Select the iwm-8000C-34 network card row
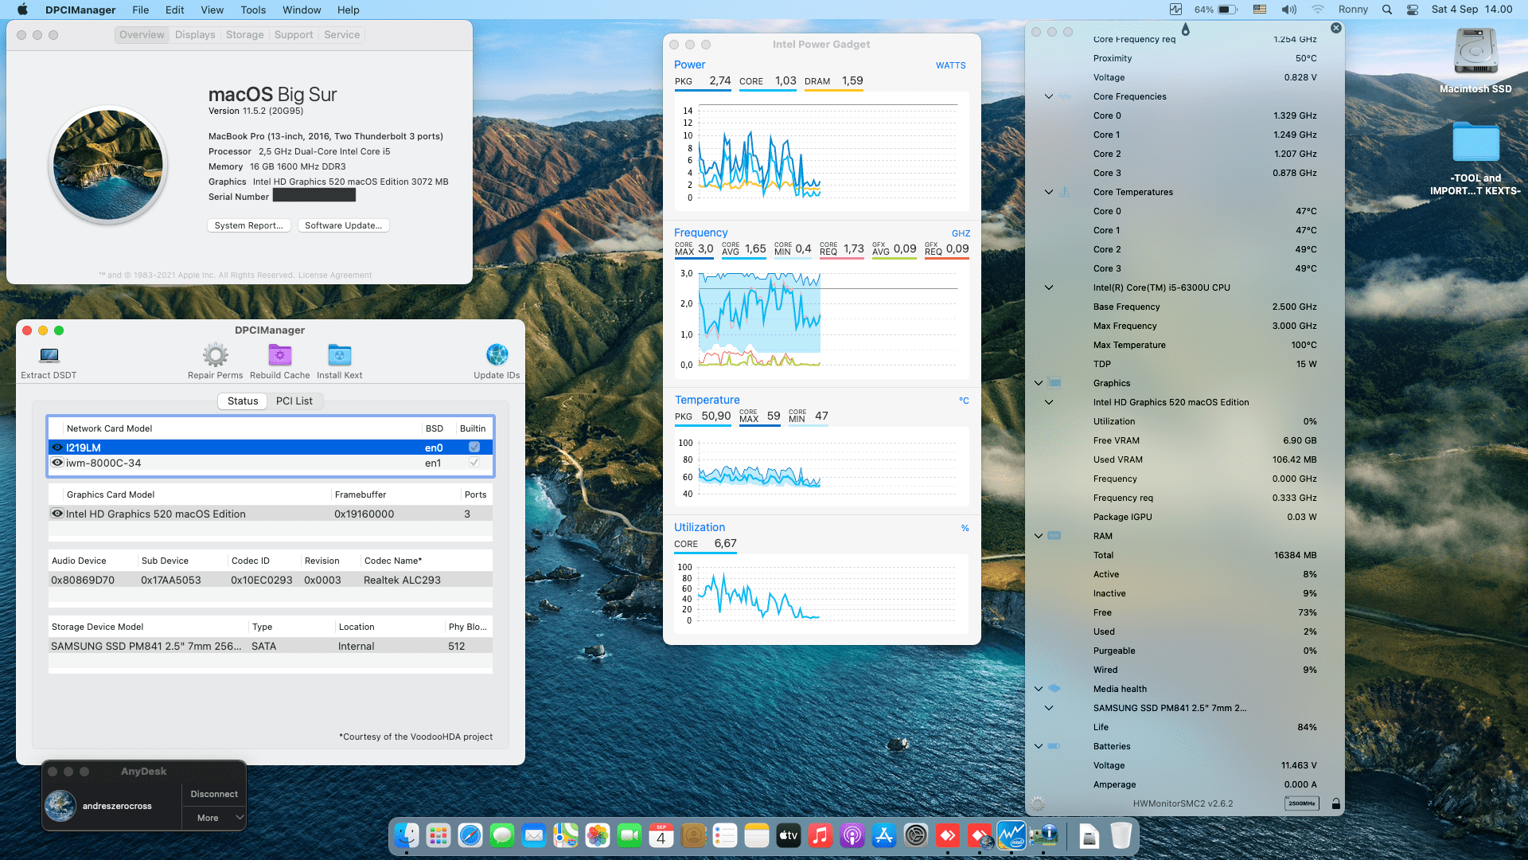This screenshot has width=1528, height=860. [x=271, y=463]
